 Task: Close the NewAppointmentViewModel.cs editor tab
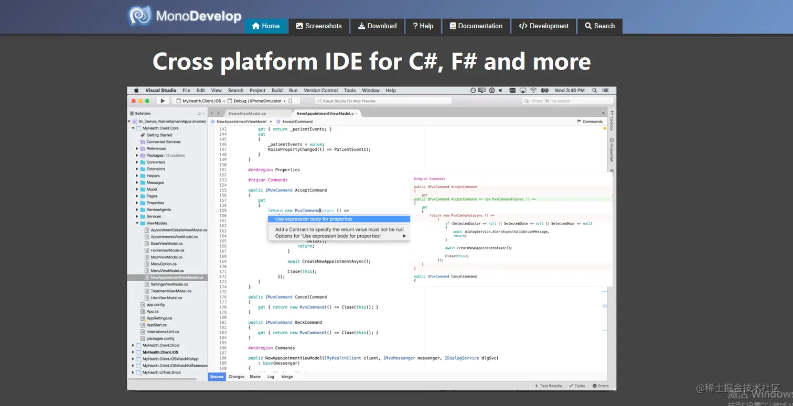click(x=356, y=113)
